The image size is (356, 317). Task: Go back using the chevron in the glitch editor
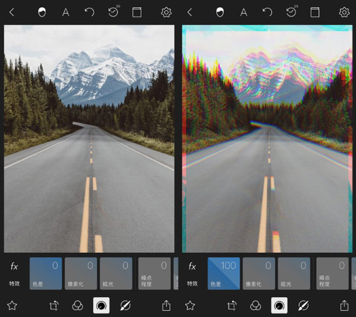190,12
